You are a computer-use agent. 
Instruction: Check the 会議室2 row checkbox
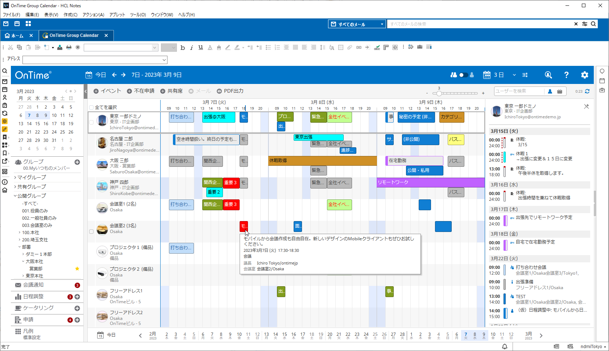(91, 232)
